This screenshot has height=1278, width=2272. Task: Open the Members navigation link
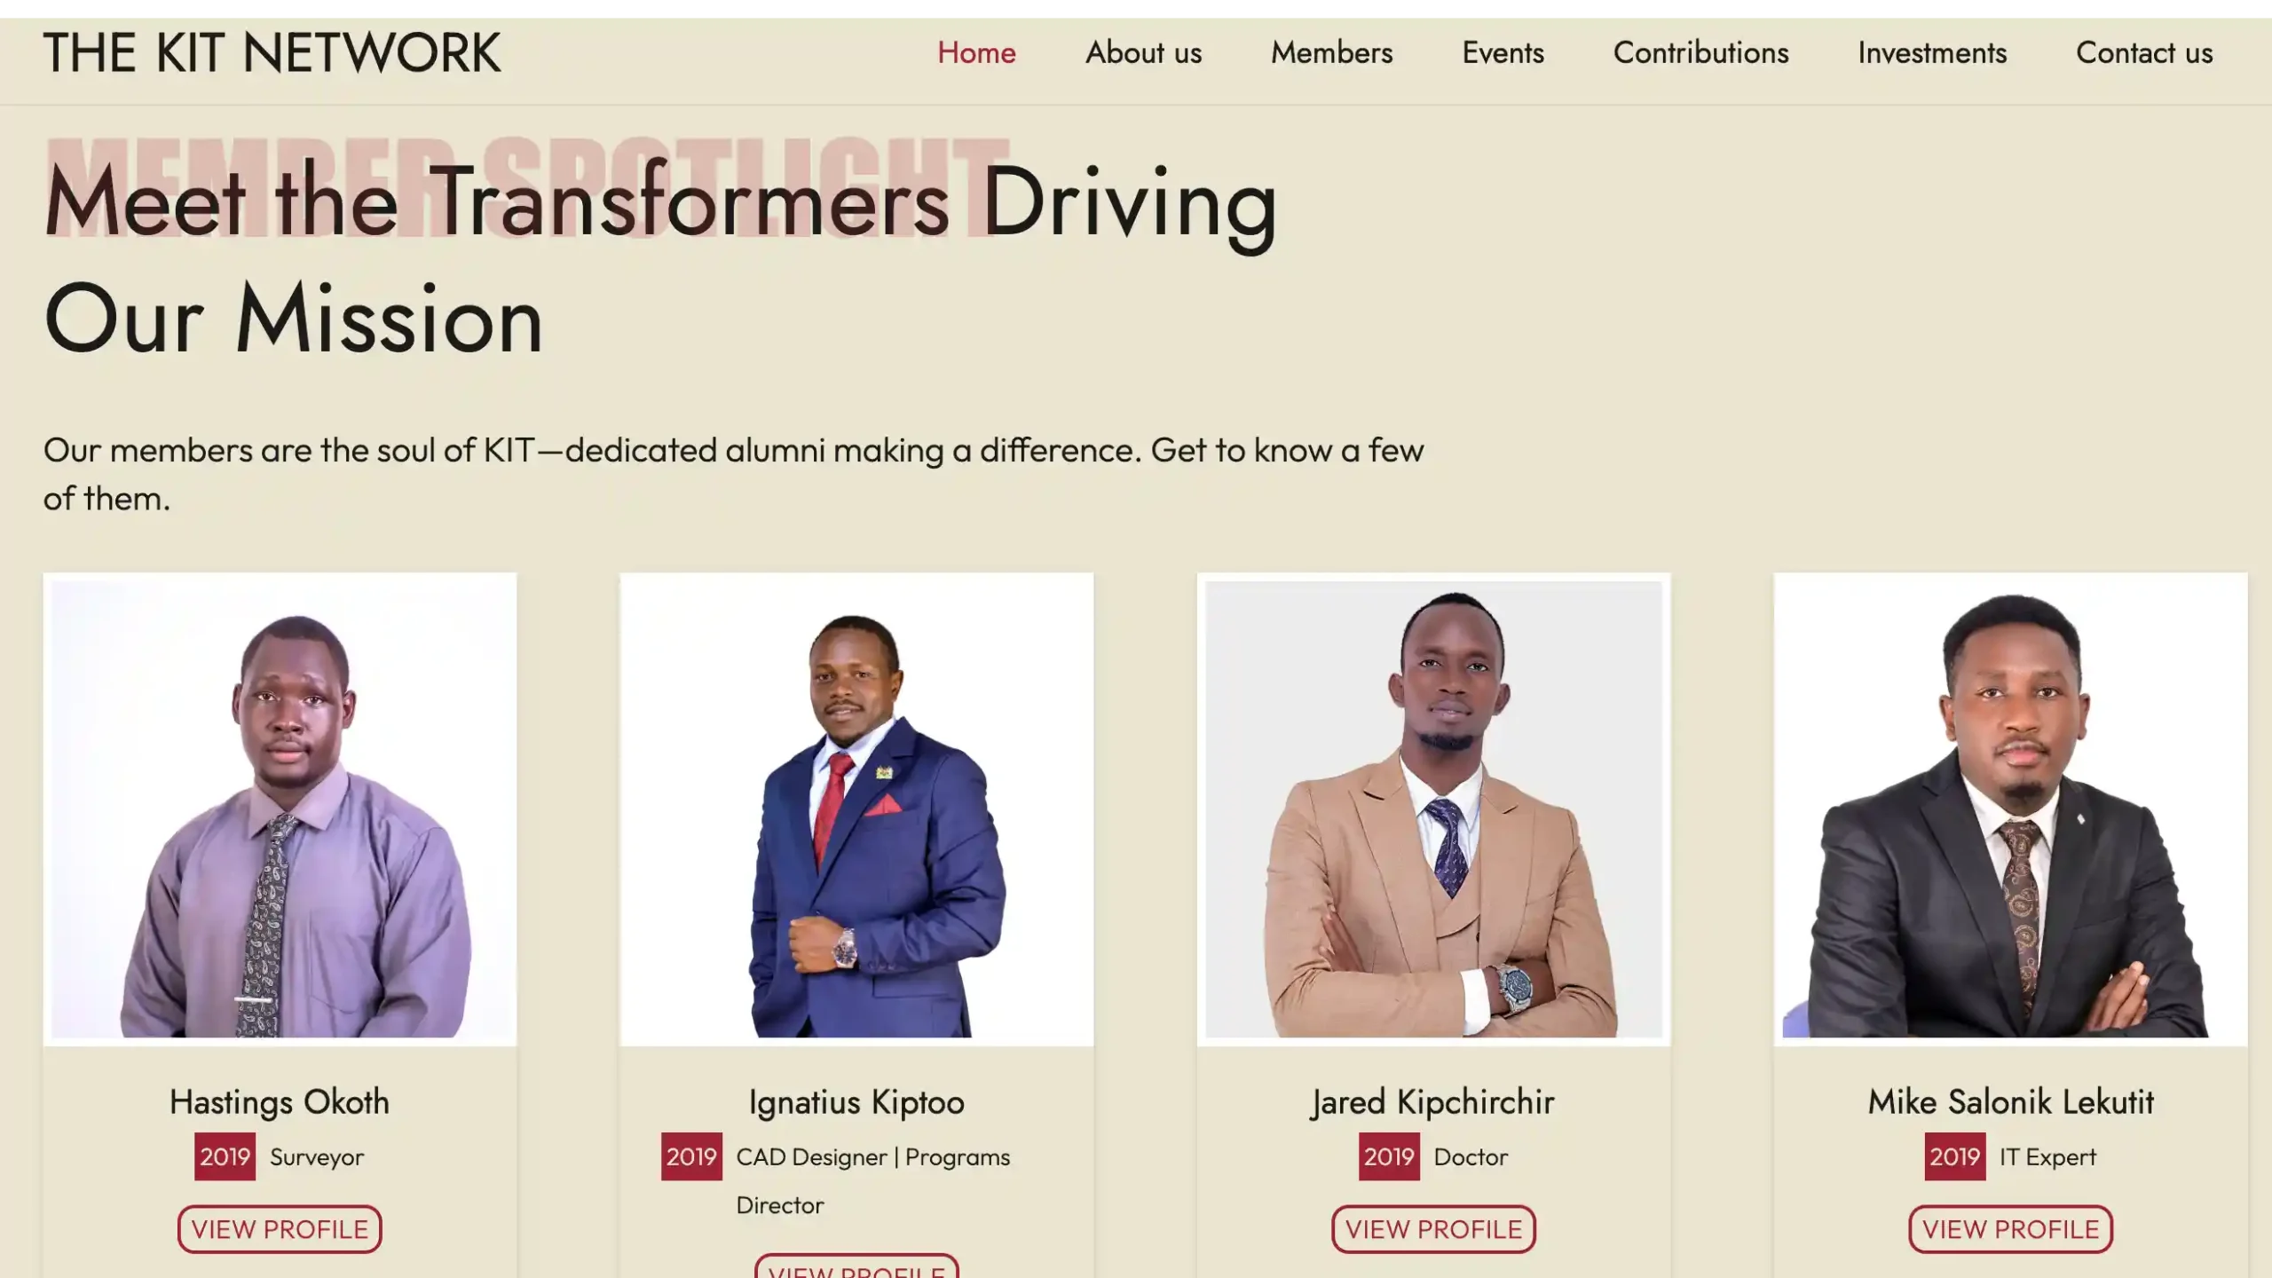click(x=1331, y=52)
